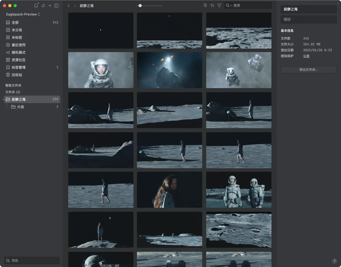The height and width of the screenshot is (267, 341).
Task: Click the 文件夹 (2) section header
Action: pyautogui.click(x=13, y=92)
